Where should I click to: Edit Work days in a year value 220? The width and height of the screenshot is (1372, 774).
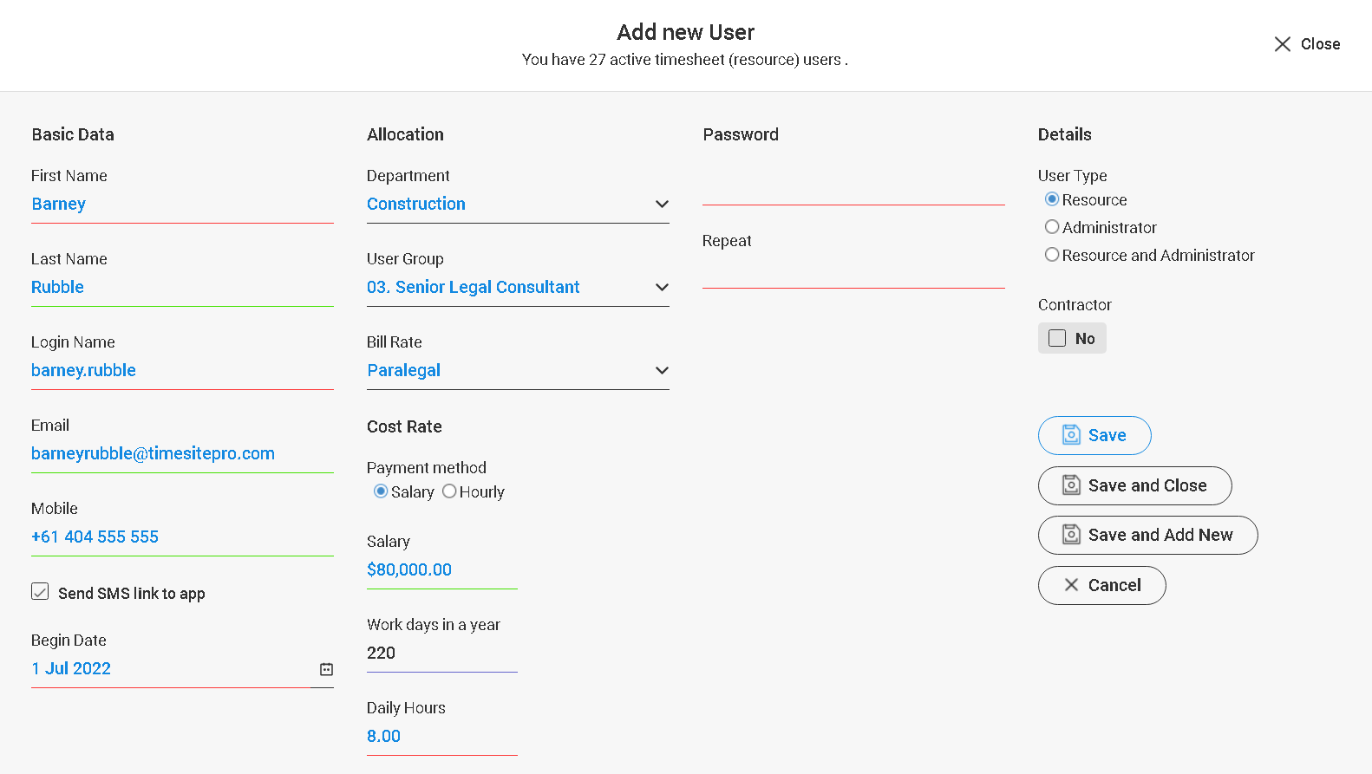click(x=442, y=654)
